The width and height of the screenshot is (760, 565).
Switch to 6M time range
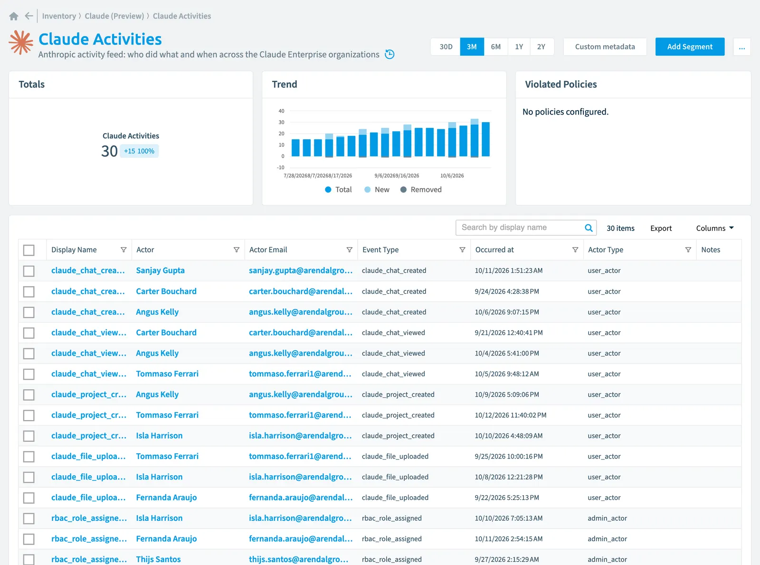(x=496, y=47)
